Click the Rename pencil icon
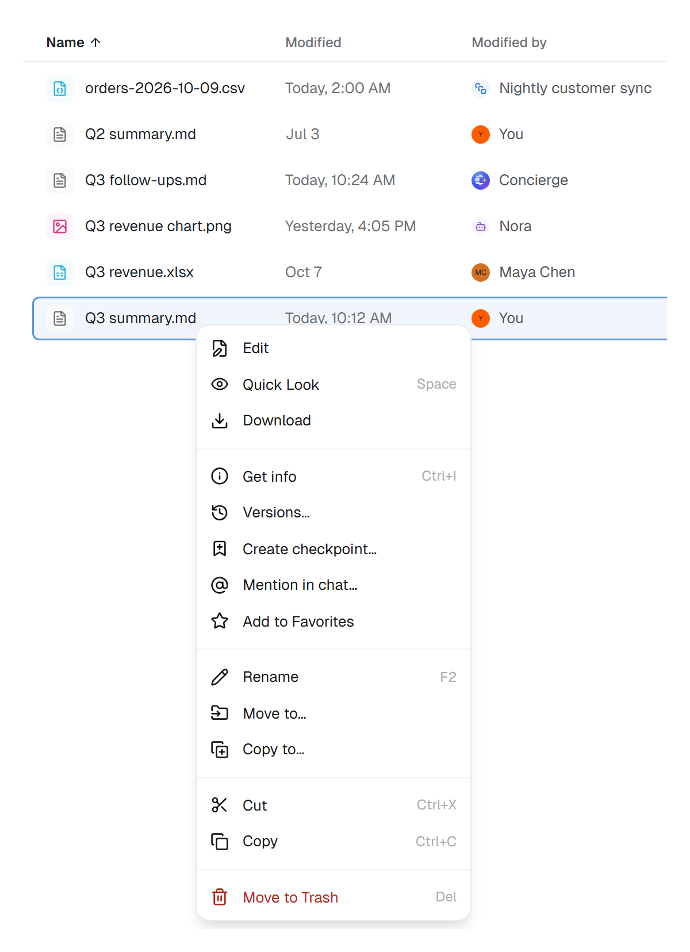Viewport: 690px width, 952px height. (x=220, y=677)
